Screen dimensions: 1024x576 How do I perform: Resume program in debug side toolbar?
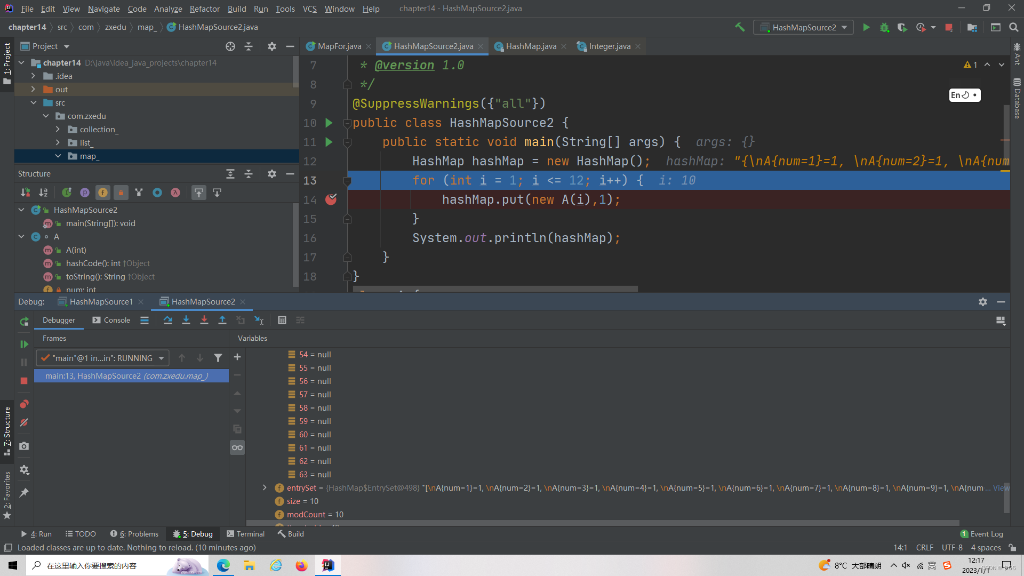[24, 344]
